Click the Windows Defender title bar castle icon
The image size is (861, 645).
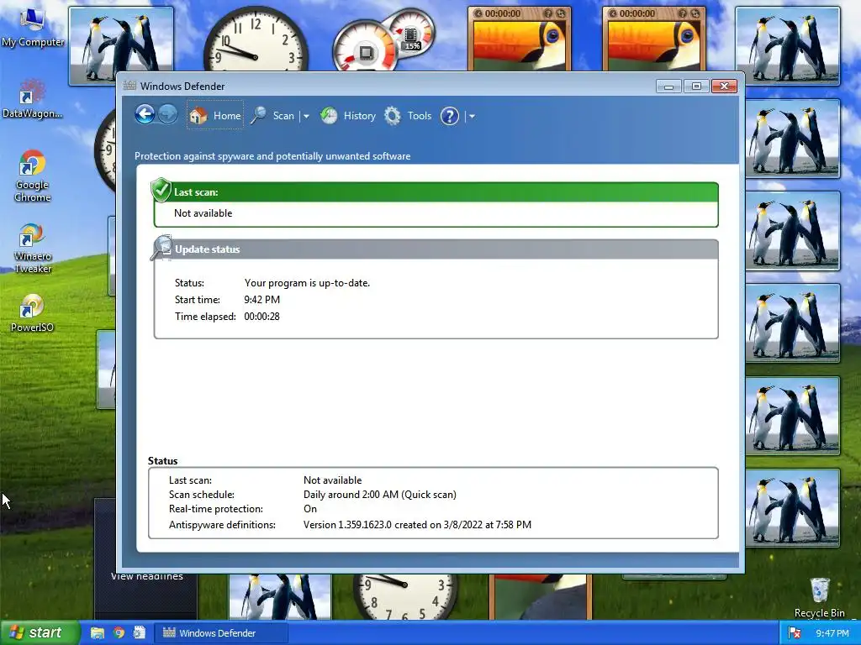point(129,86)
